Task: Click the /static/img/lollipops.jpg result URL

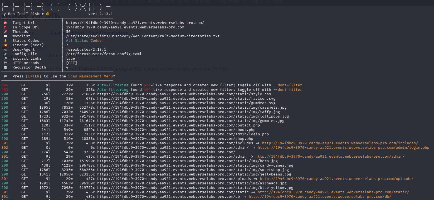Action: [193, 116]
